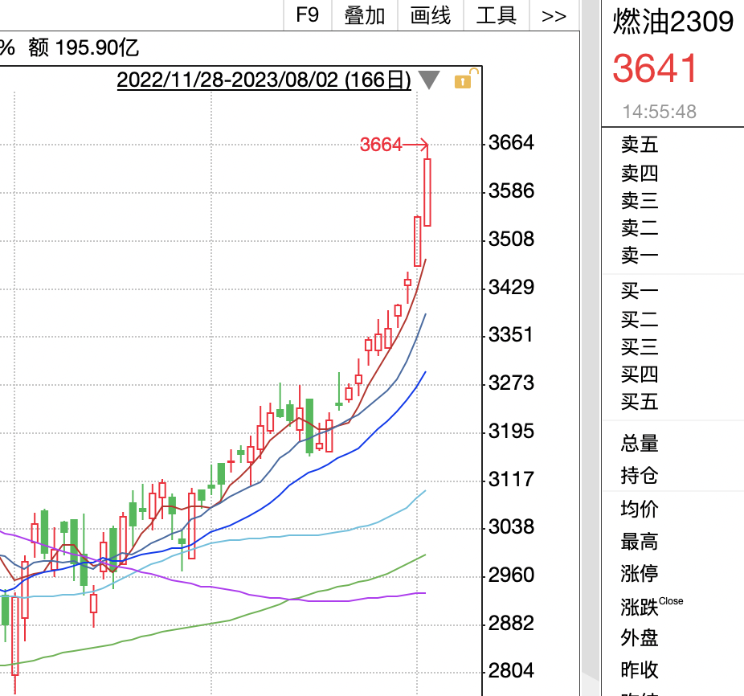744x696 pixels.
Task: Select the 卖四 order row
Action: [x=640, y=173]
